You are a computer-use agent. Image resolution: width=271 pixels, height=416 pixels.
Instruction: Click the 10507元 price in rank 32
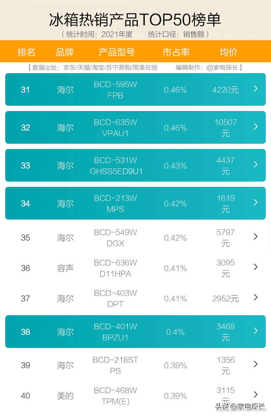click(226, 128)
